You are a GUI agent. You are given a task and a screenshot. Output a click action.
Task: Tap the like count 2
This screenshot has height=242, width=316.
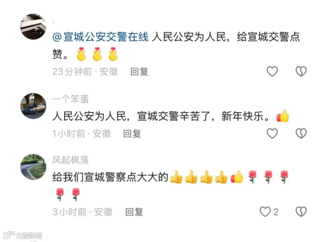(x=276, y=212)
